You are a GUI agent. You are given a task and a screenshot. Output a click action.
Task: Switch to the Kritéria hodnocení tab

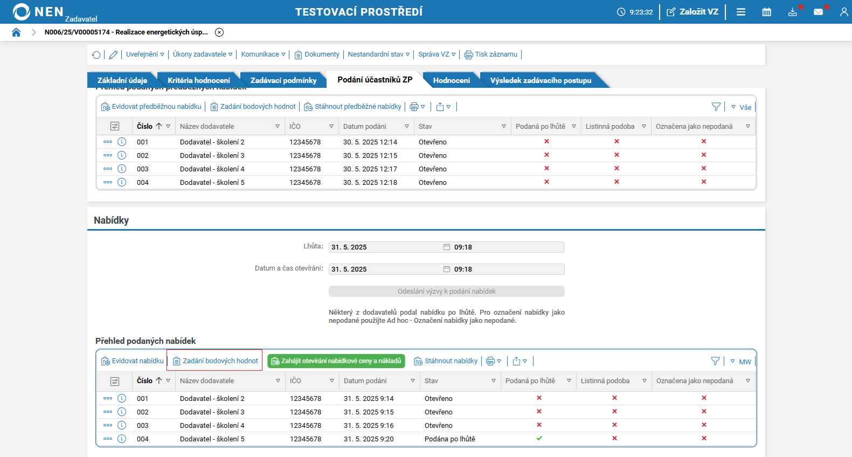click(198, 80)
